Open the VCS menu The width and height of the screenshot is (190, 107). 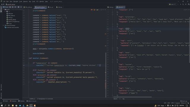(x=37, y=1)
